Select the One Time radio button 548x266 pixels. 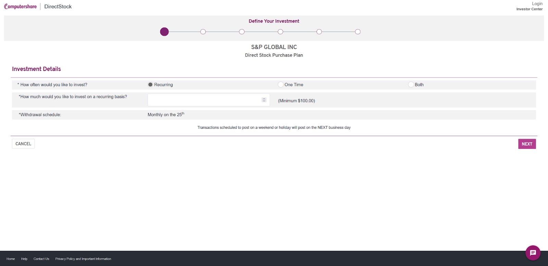click(281, 85)
